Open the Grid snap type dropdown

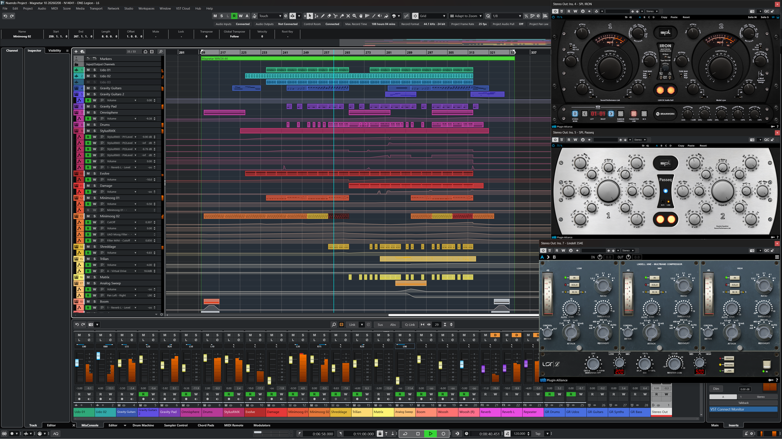433,16
